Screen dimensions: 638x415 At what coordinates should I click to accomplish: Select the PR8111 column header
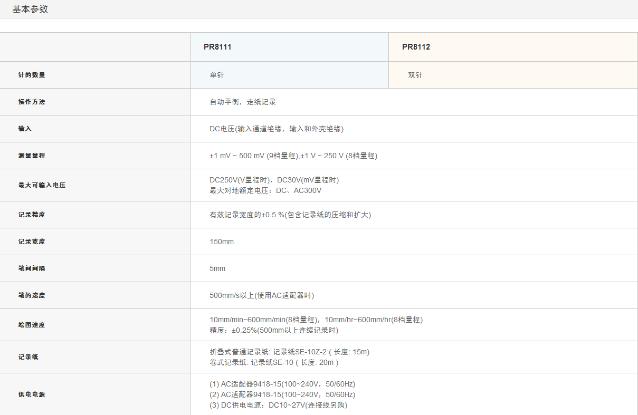(217, 47)
